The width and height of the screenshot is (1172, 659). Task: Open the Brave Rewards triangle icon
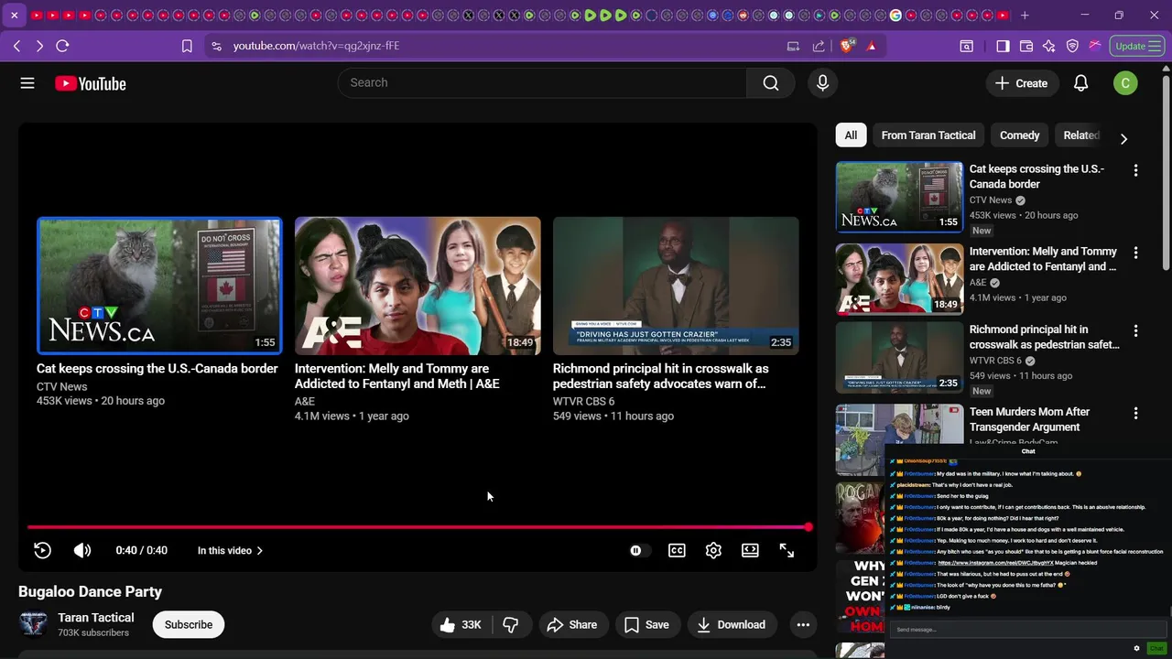tap(872, 46)
